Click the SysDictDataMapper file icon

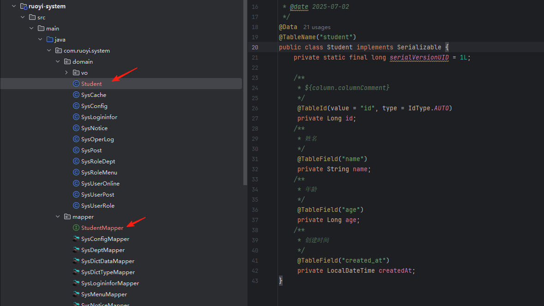tap(76, 261)
